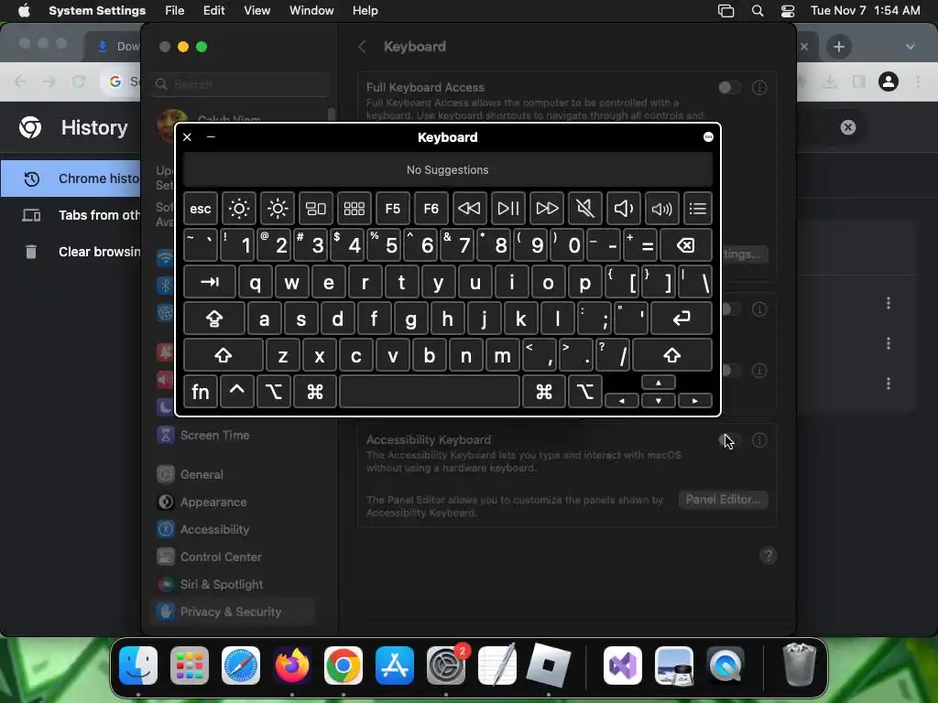938x703 pixels.
Task: Toggle the Accessibility Keyboard switch
Action: pos(730,440)
